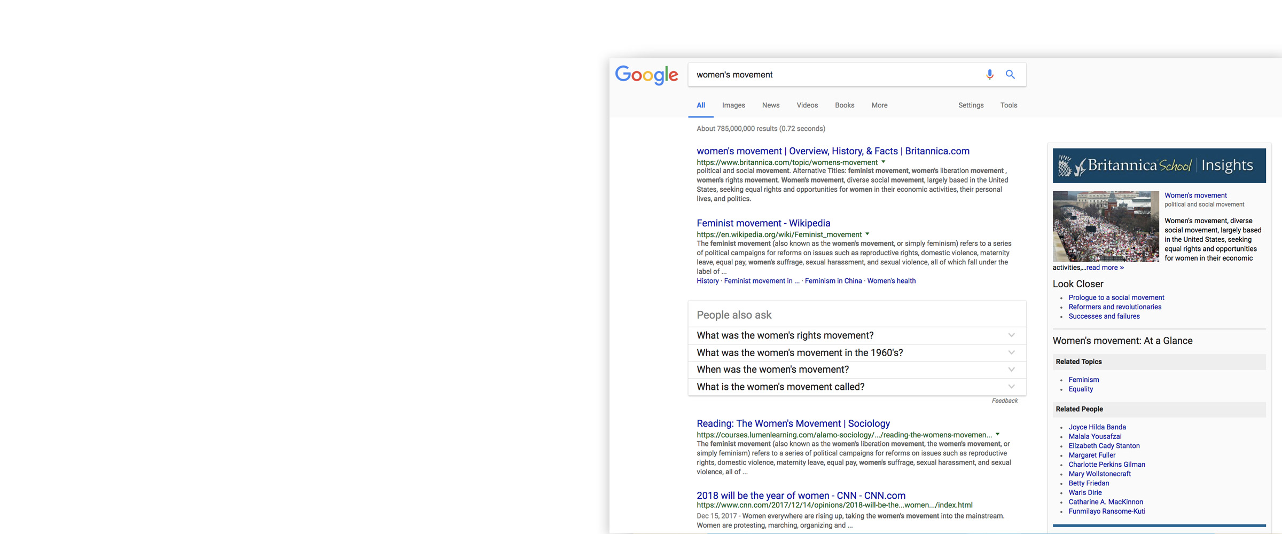Click the "Related People" section header

pos(1159,409)
